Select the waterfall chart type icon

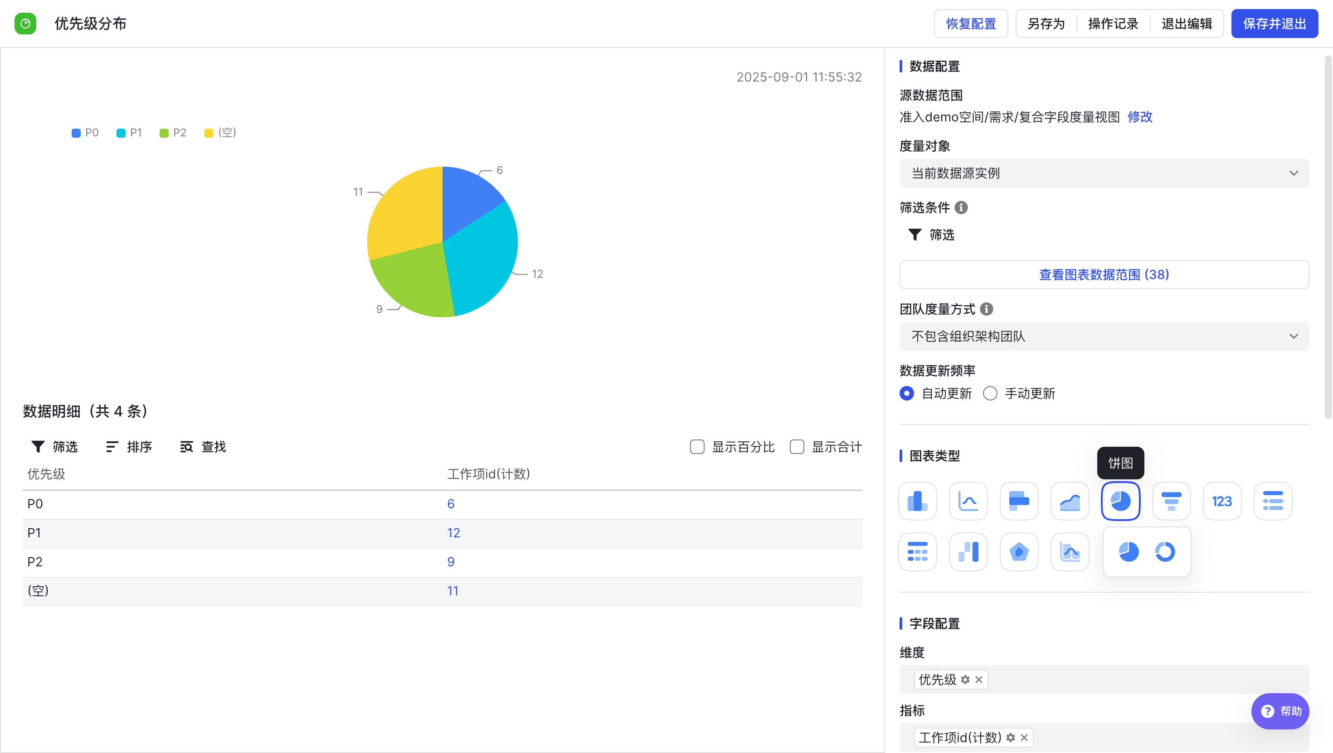coord(968,551)
